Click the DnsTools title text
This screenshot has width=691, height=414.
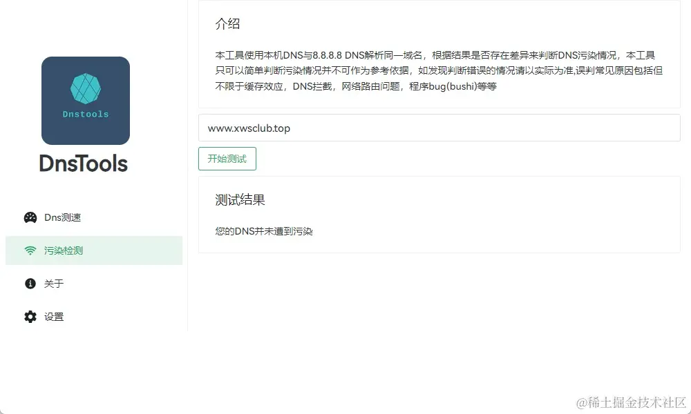point(84,164)
